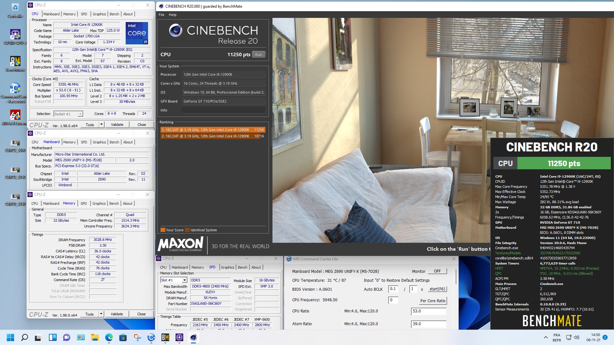Click the MSI Command Center Lite title icon

tap(289, 259)
